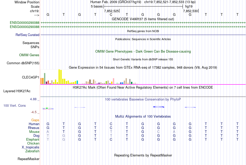Image resolution: width=246 pixels, height=165 pixels.
Task: Click the Chicken species row label
Action: [33, 143]
